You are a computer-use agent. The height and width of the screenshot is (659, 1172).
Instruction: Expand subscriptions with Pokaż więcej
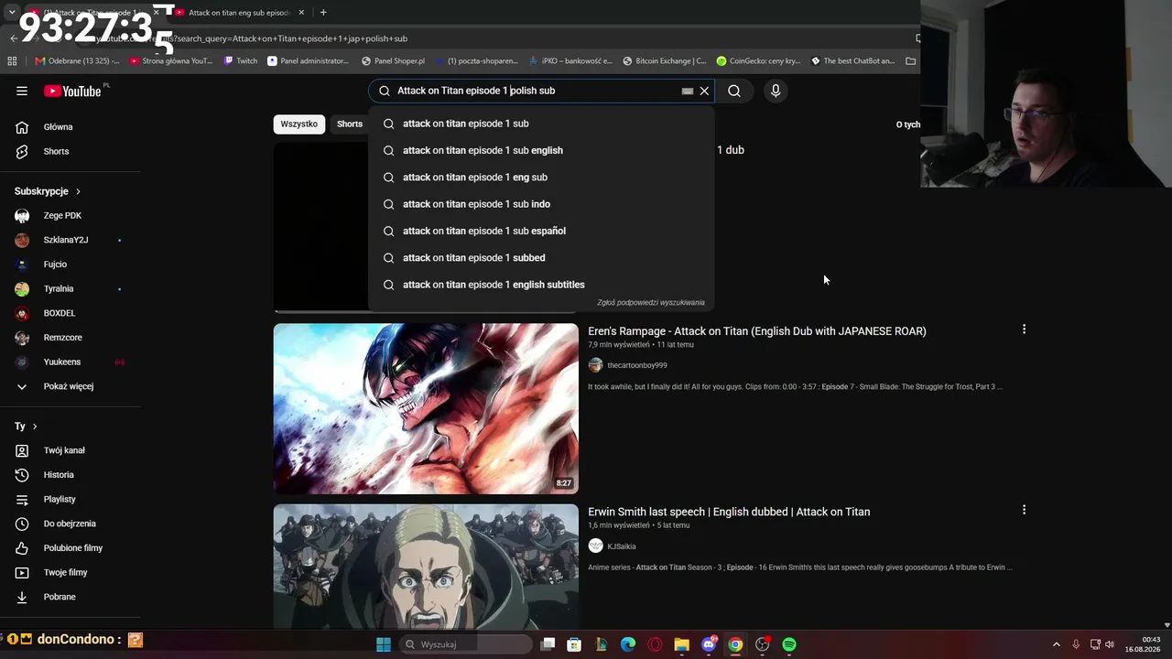tap(71, 386)
